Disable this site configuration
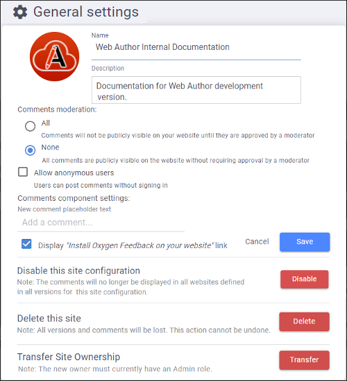 click(305, 279)
